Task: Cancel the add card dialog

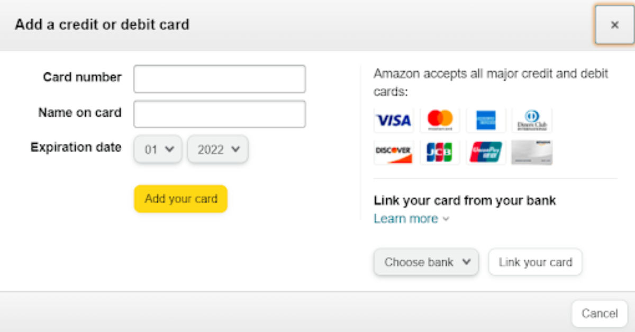Action: click(x=599, y=313)
